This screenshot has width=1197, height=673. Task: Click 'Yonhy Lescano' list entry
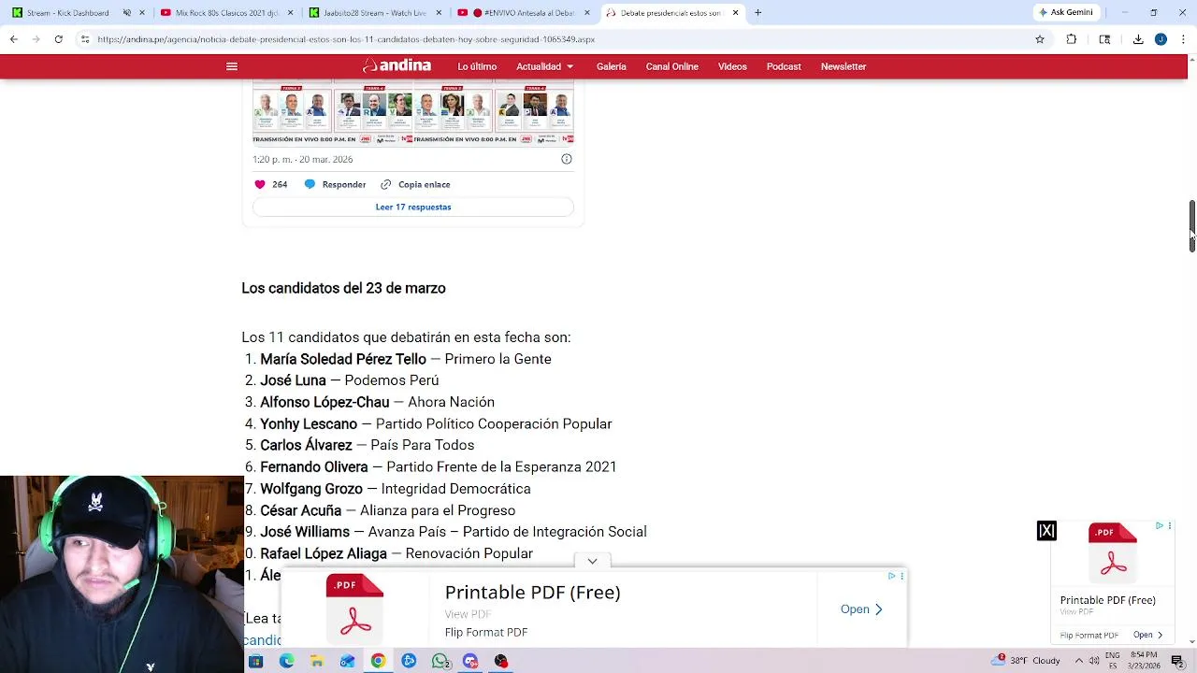[436, 423]
